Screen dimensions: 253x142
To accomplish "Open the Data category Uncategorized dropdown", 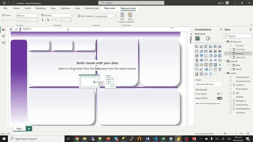I will click(104, 16).
